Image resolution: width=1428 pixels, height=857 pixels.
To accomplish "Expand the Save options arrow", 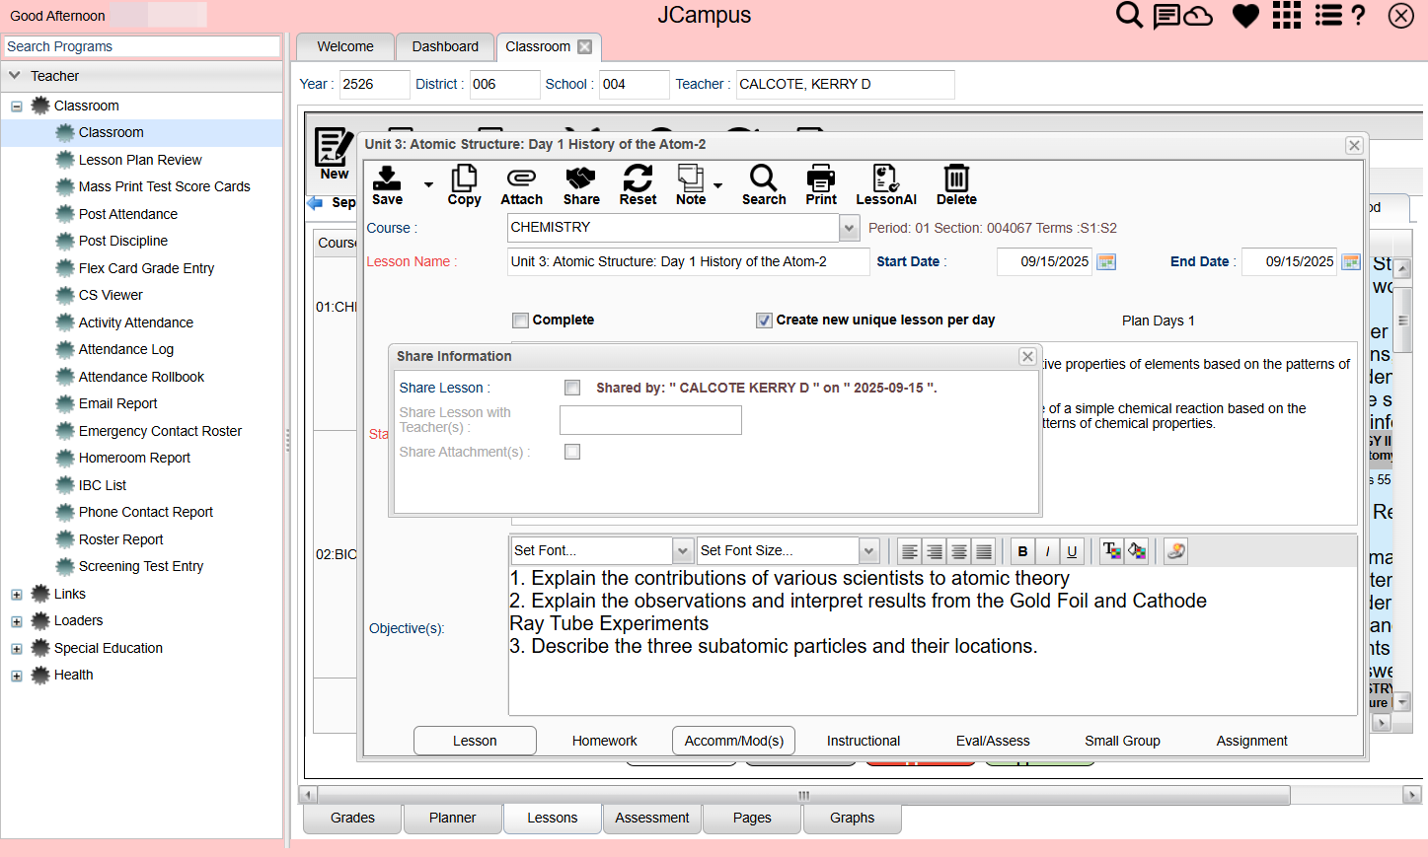I will (x=428, y=184).
